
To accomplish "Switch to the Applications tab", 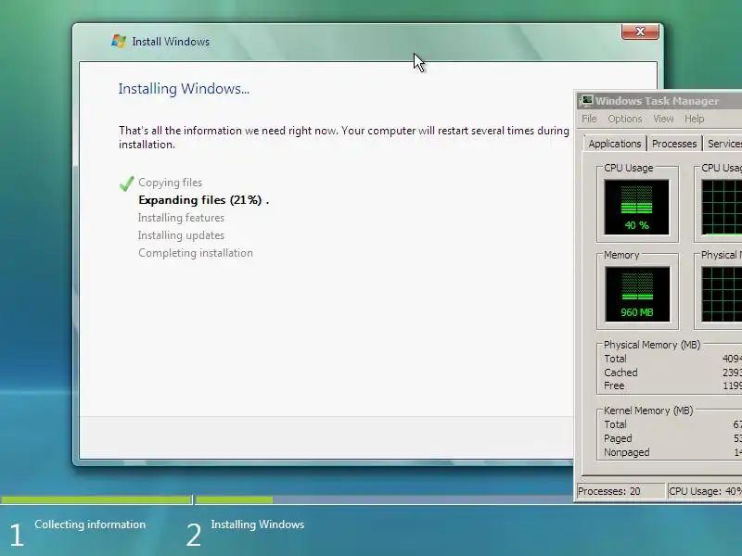I will [615, 144].
